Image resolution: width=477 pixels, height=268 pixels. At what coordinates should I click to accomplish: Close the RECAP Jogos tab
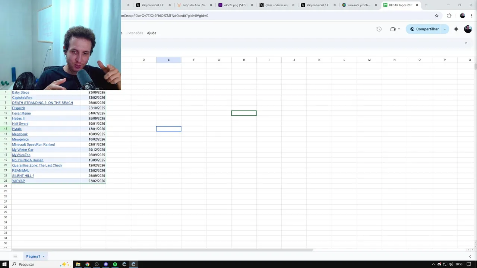[x=417, y=5]
